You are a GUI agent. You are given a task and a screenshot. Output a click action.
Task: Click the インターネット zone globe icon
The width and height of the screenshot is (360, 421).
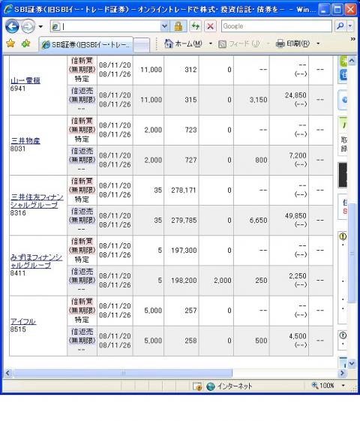point(211,386)
